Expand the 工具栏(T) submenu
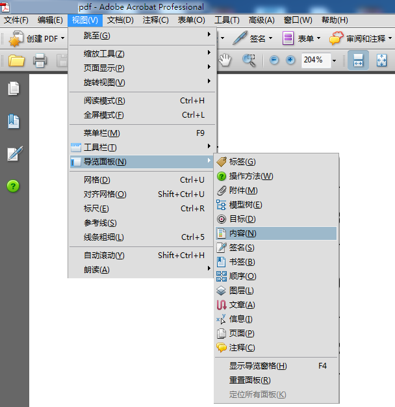395x407 pixels. click(142, 148)
